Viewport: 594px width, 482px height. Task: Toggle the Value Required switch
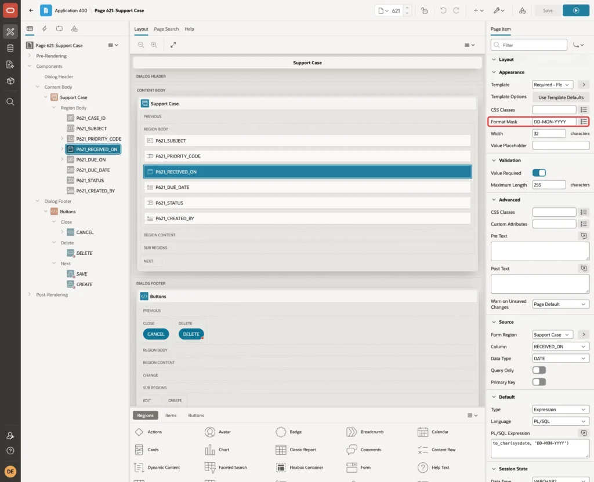click(539, 173)
